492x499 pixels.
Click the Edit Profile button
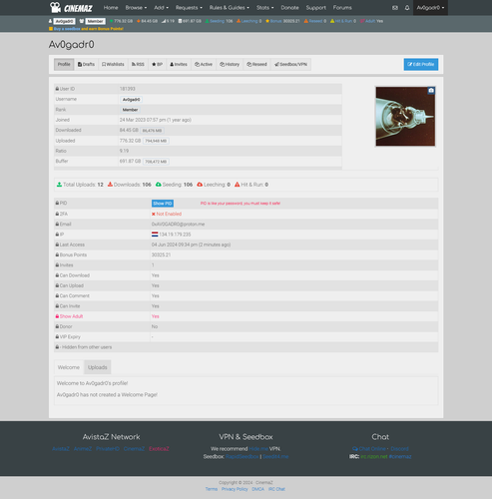tap(421, 64)
